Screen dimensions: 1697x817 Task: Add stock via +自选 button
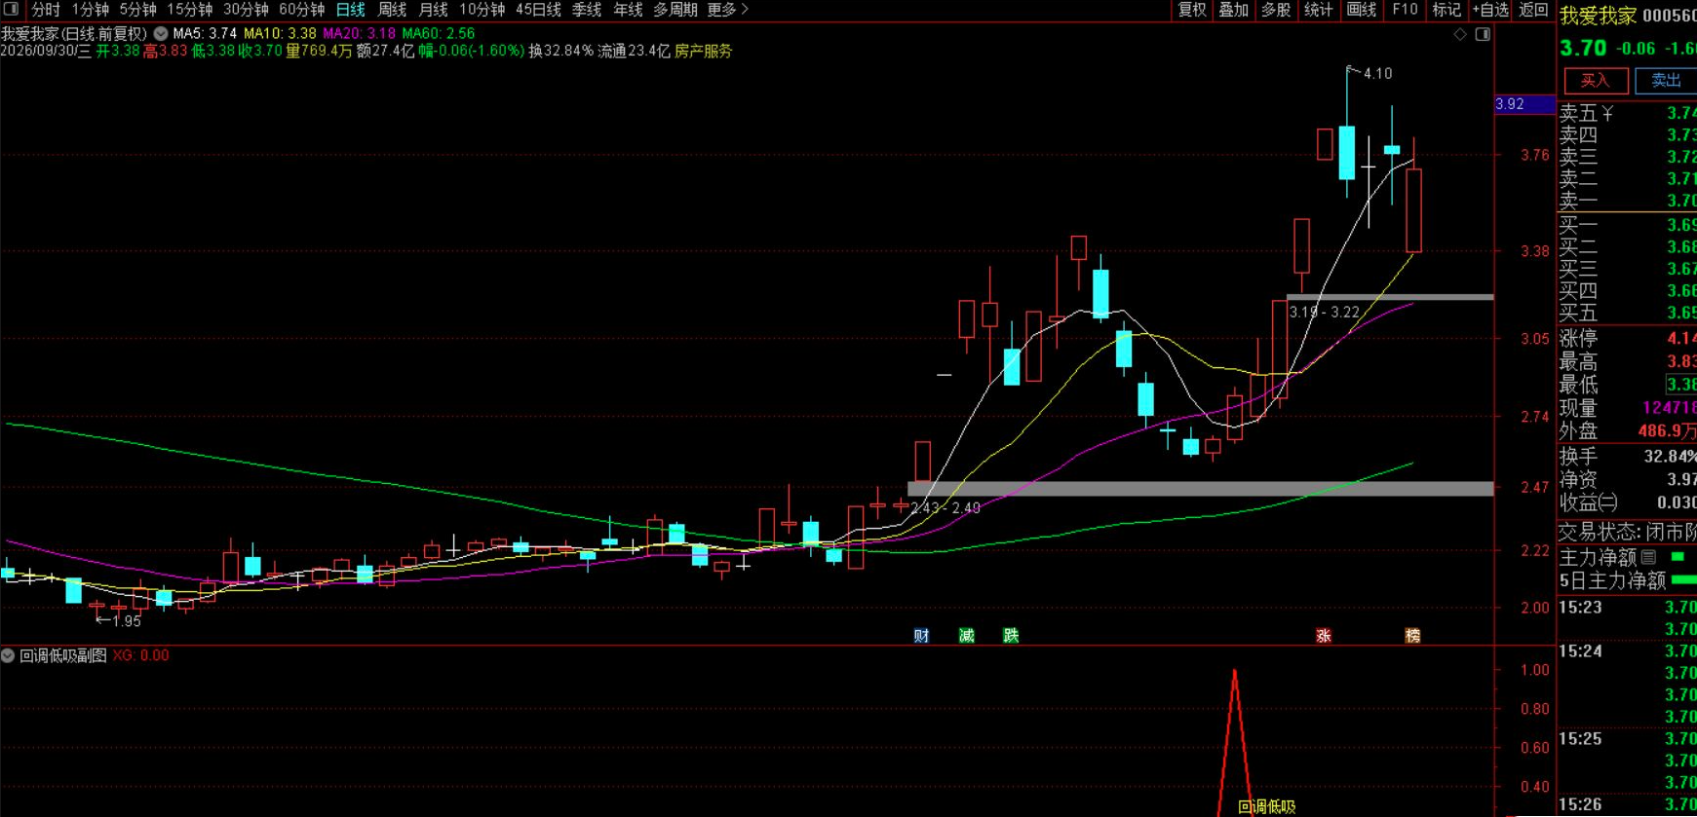pyautogui.click(x=1490, y=10)
